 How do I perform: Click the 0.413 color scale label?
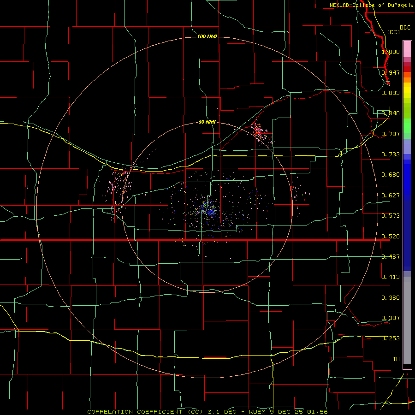[x=391, y=277]
